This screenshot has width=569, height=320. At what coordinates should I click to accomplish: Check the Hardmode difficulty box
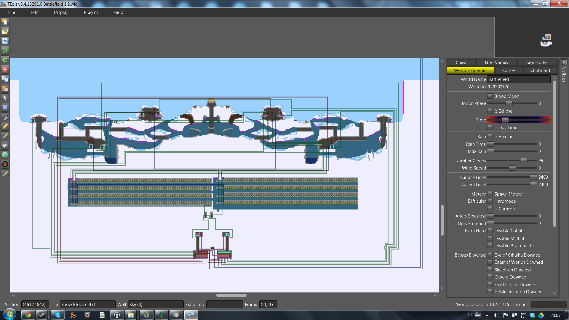coord(490,201)
